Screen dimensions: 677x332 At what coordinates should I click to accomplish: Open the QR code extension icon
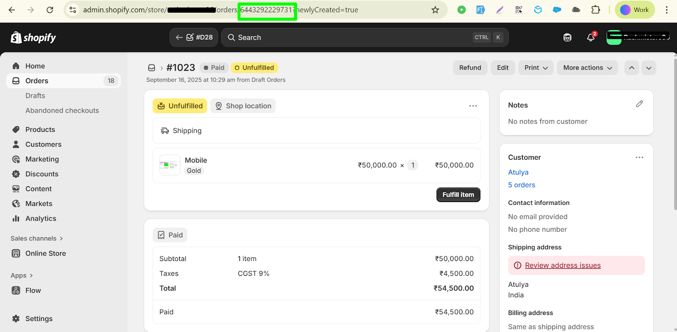519,10
